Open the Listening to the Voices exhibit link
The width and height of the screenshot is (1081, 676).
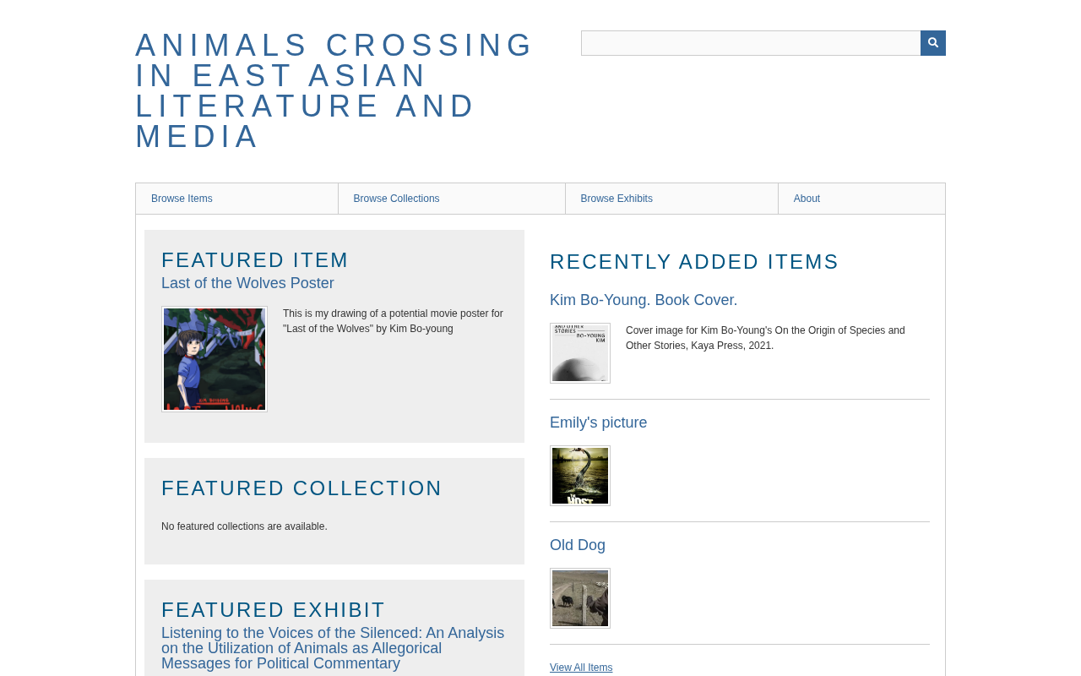tap(333, 648)
